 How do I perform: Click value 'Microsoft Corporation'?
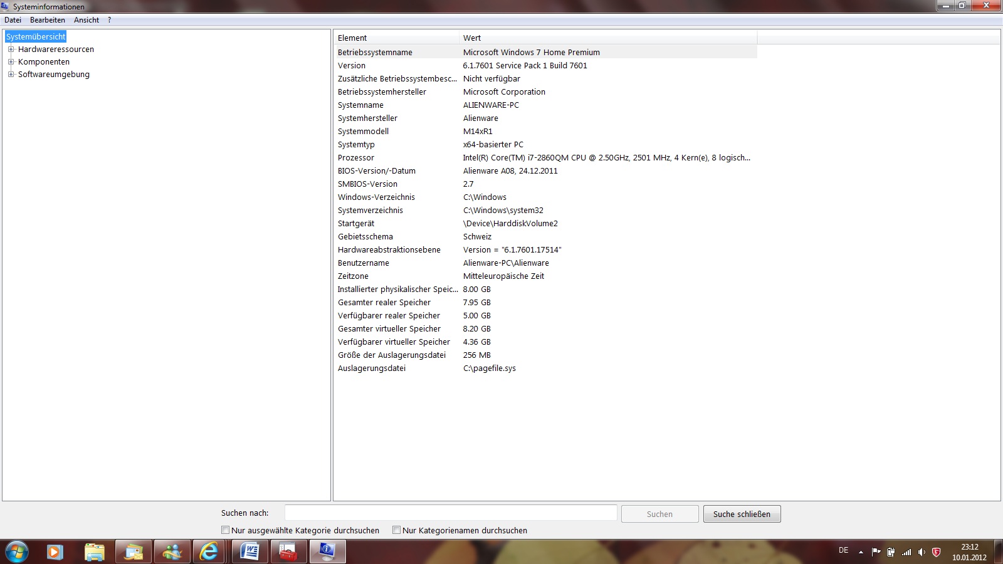pos(504,92)
